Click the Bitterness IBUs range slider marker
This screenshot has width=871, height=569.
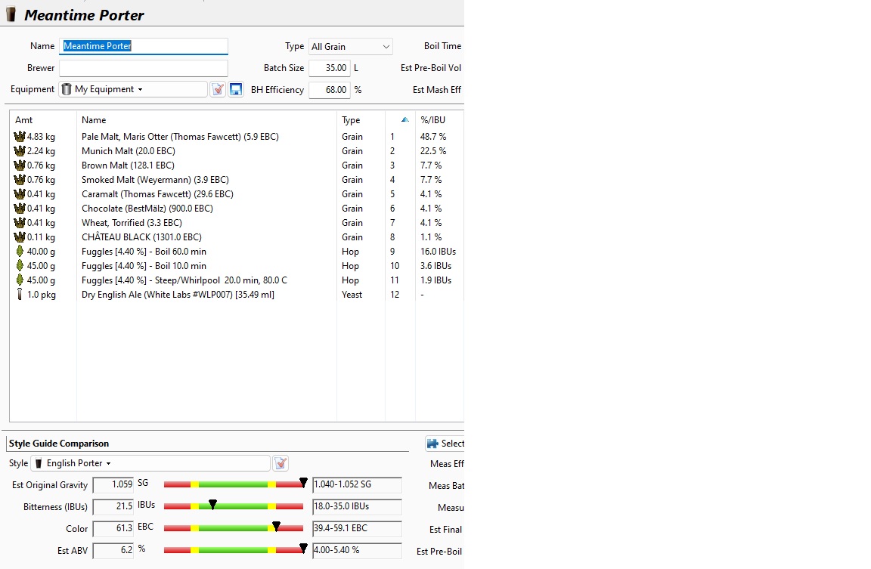212,504
